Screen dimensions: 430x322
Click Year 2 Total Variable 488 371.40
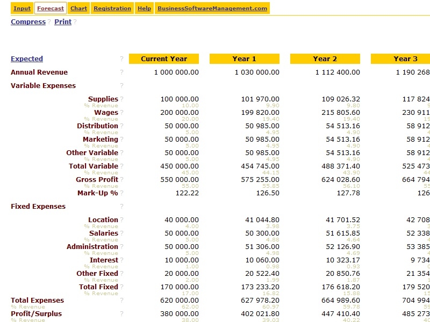(341, 166)
